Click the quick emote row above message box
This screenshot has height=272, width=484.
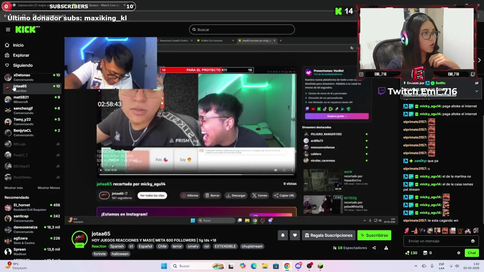point(441,231)
